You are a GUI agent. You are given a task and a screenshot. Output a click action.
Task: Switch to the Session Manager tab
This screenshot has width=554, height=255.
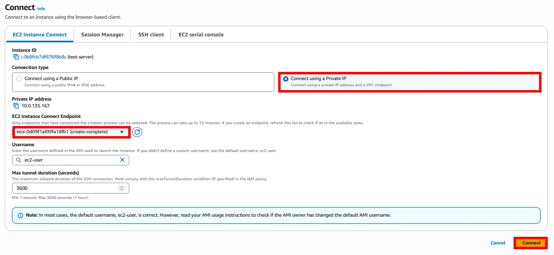point(102,35)
